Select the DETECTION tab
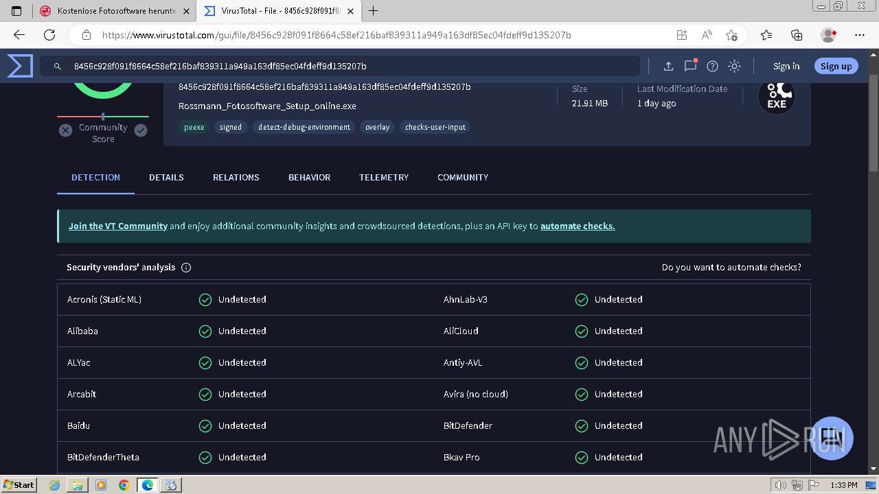The width and height of the screenshot is (879, 494). tap(95, 177)
